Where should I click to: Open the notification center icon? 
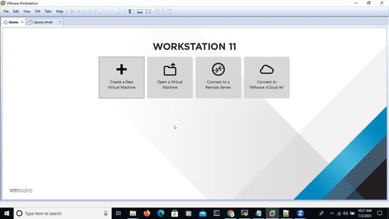tap(379, 214)
